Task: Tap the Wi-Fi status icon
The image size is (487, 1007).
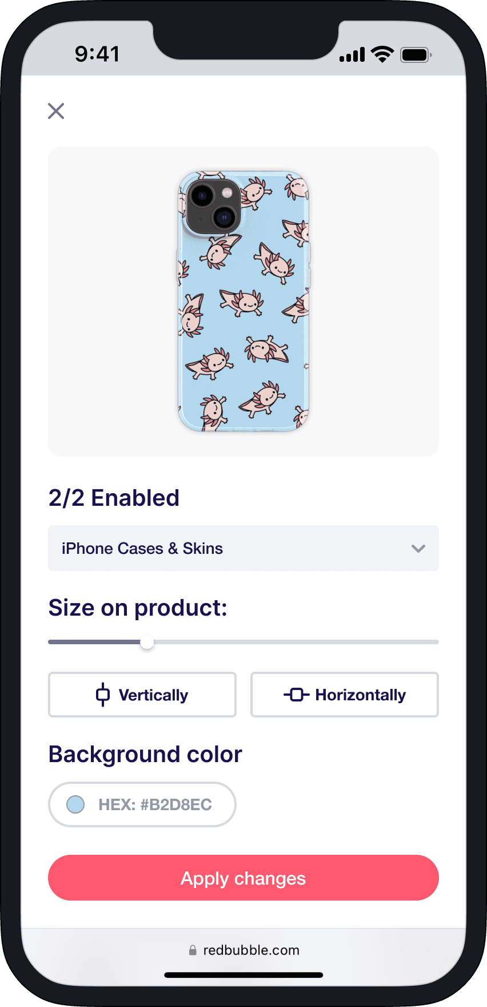Action: tap(382, 54)
